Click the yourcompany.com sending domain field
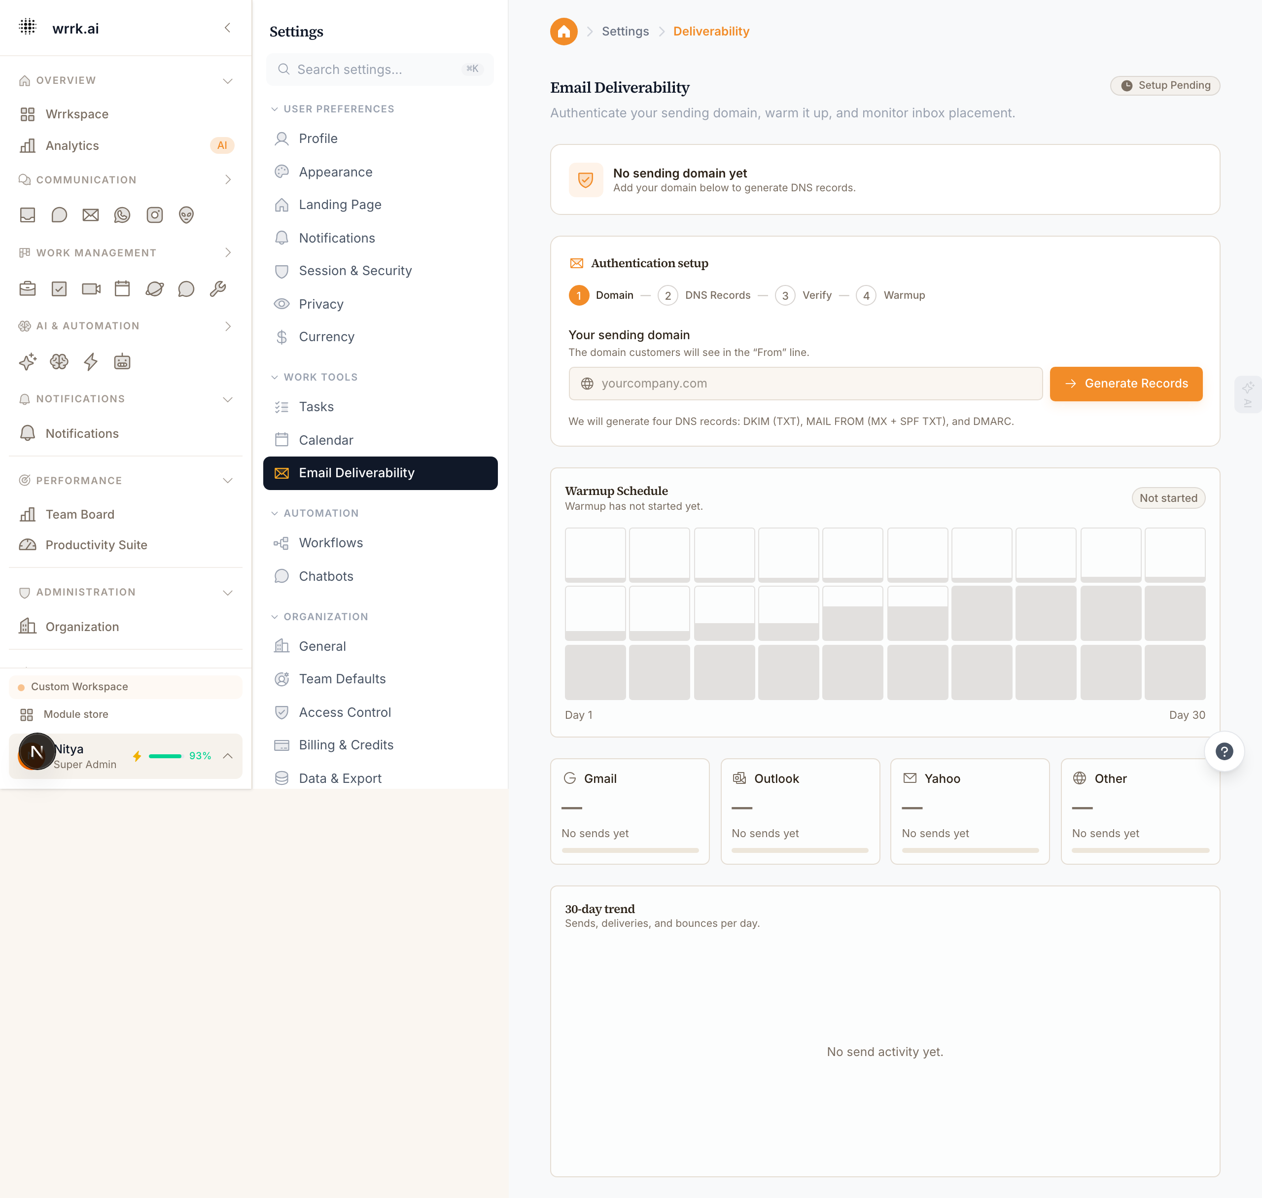The image size is (1262, 1198). point(805,383)
